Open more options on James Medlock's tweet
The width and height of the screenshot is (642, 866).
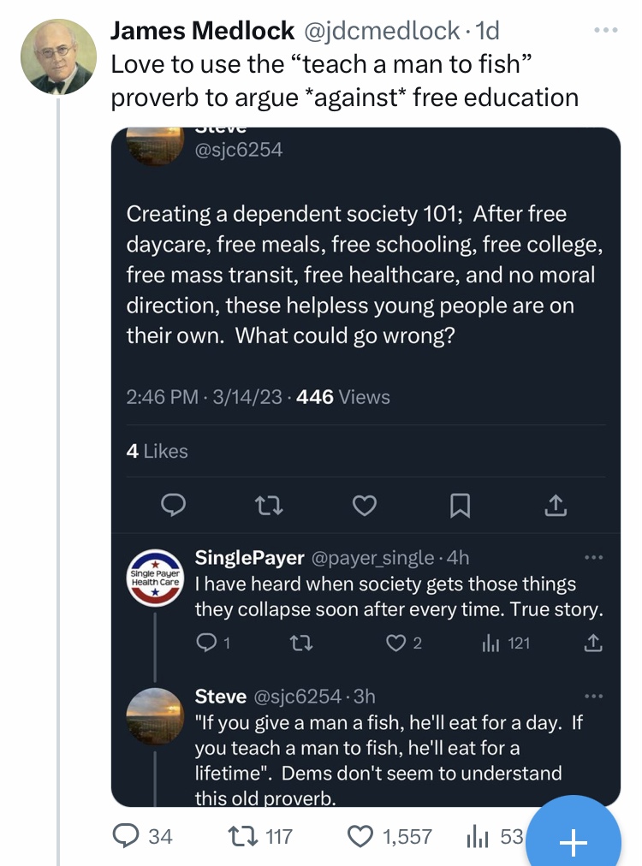coord(606,30)
